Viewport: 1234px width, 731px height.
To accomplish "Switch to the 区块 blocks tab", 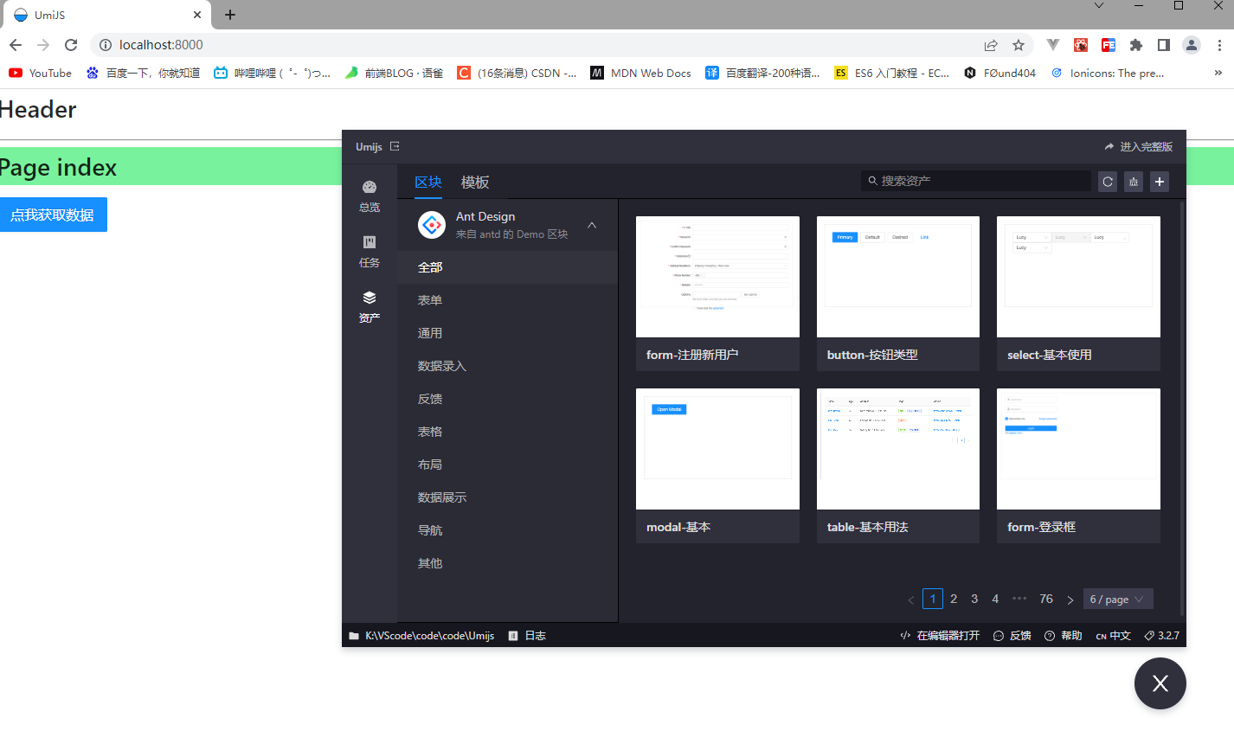I will coord(428,182).
